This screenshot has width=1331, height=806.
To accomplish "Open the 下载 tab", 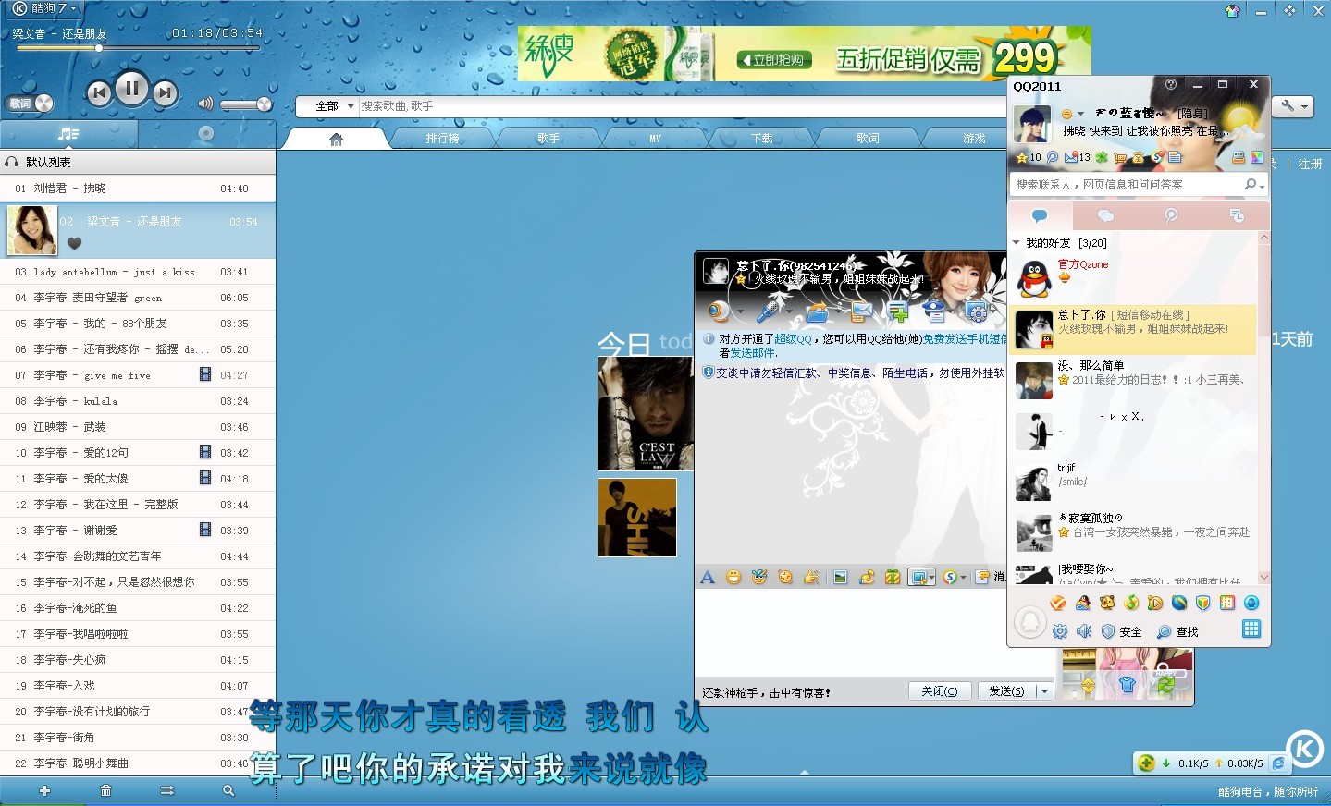I will click(761, 139).
